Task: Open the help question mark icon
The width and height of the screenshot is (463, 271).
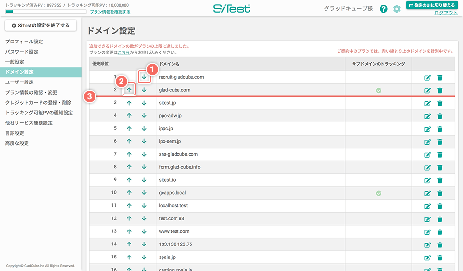Action: tap(383, 9)
